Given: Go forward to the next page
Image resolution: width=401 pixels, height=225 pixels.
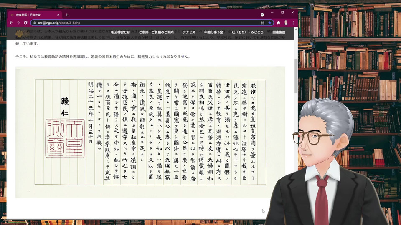Looking at the screenshot, I should (x=18, y=22).
